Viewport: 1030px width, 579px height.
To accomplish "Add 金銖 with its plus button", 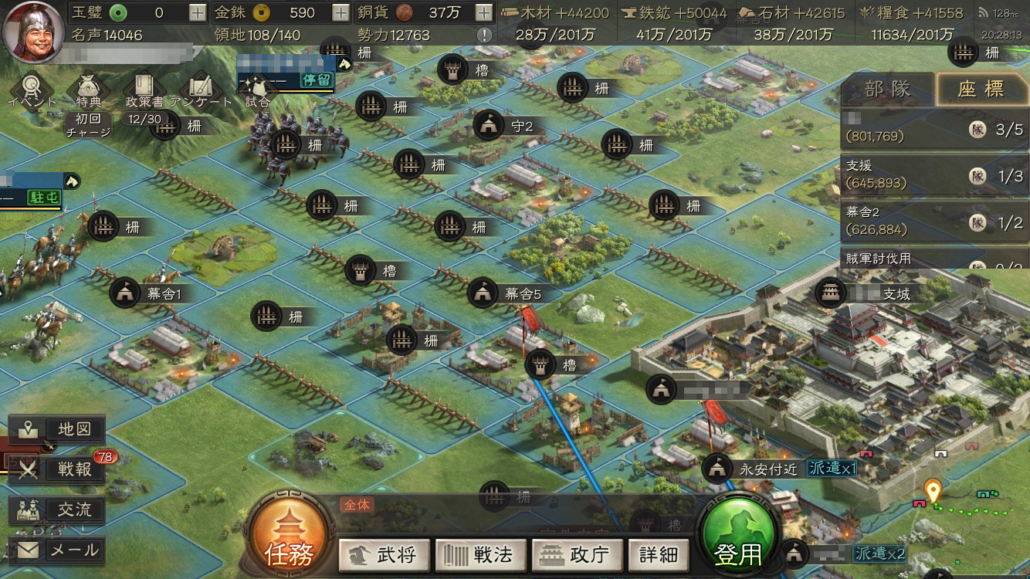I will point(341,12).
